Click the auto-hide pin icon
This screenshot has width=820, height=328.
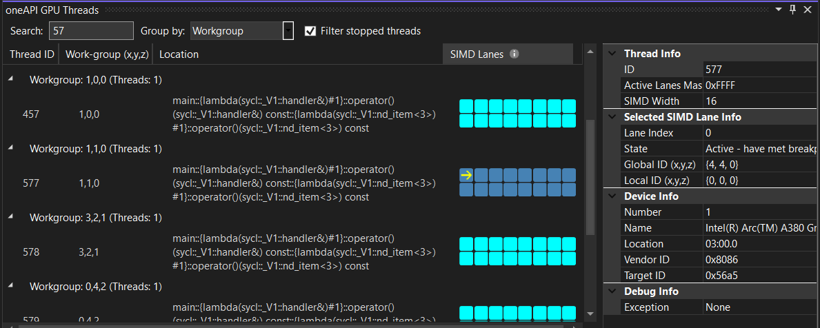pos(792,9)
